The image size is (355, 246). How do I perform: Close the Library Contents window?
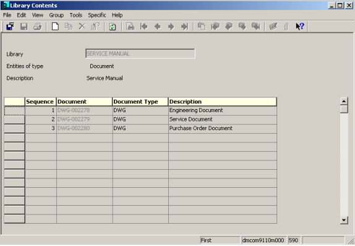(349, 6)
